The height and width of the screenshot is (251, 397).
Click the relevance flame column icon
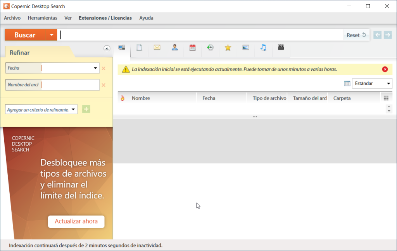pyautogui.click(x=123, y=98)
